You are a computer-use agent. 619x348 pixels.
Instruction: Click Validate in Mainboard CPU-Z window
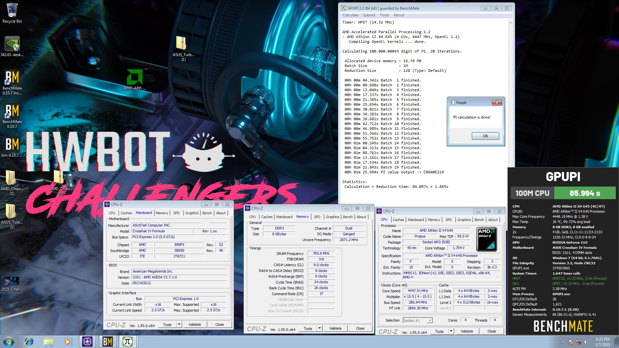195,324
